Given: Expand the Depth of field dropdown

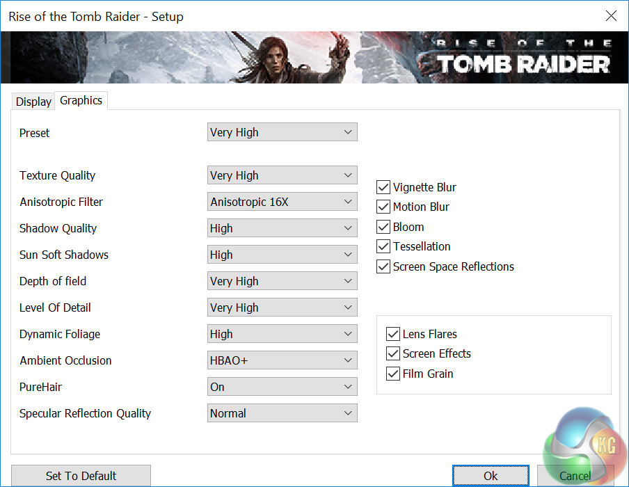Looking at the screenshot, I should tap(282, 281).
